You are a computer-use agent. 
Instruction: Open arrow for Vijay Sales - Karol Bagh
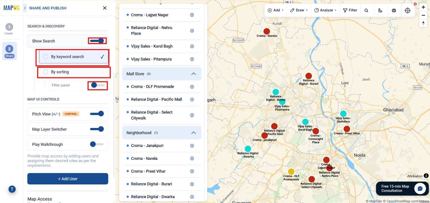[192, 46]
